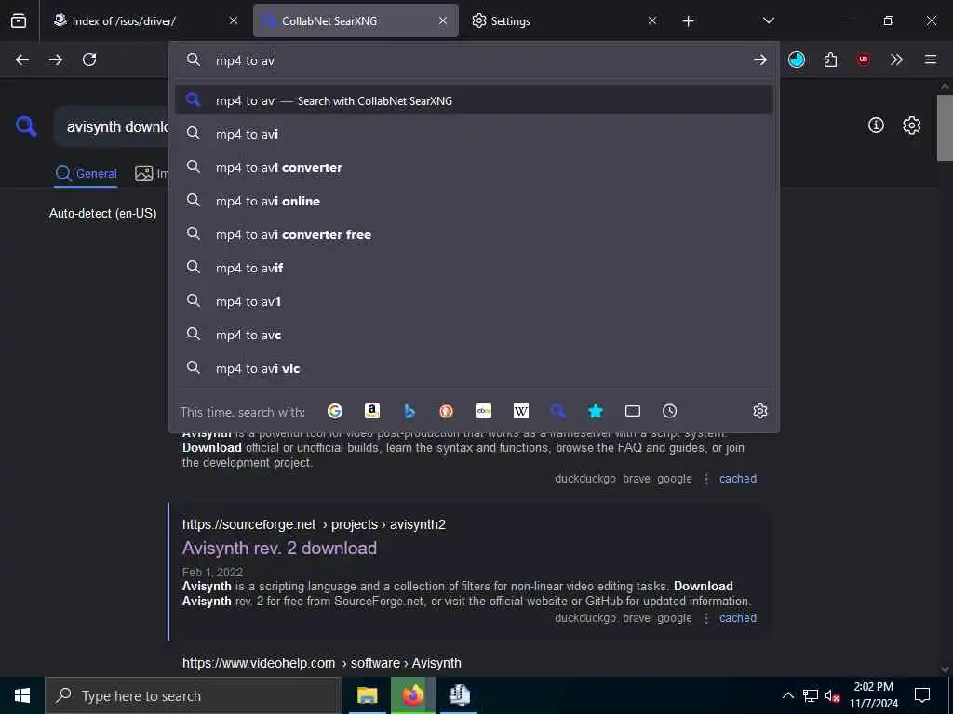
Task: List all tabs dropdown arrow
Action: [x=768, y=20]
